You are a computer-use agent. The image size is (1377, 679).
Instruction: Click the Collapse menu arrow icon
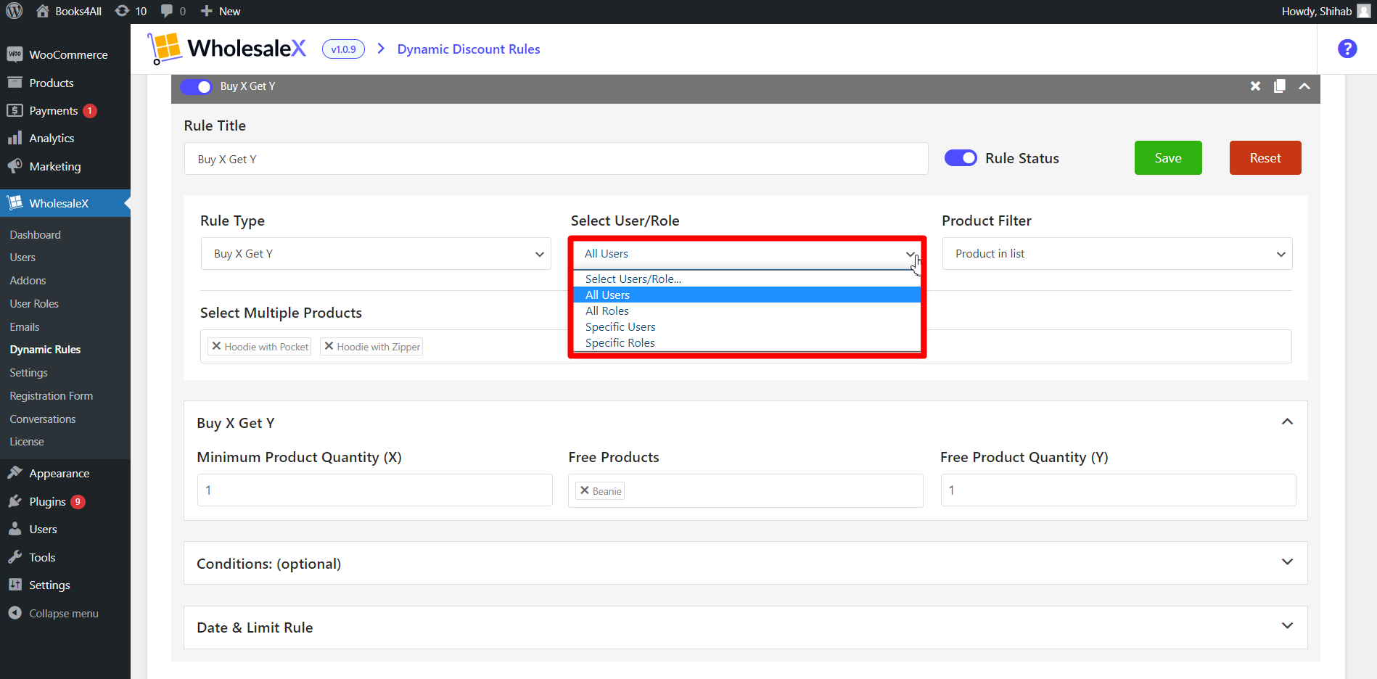15,613
